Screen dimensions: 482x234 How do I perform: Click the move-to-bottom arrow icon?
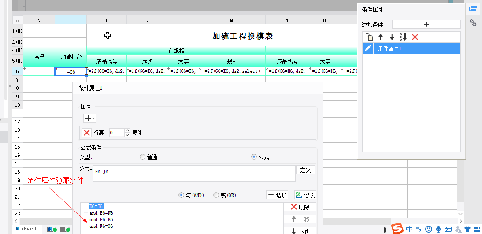pyautogui.click(x=403, y=37)
